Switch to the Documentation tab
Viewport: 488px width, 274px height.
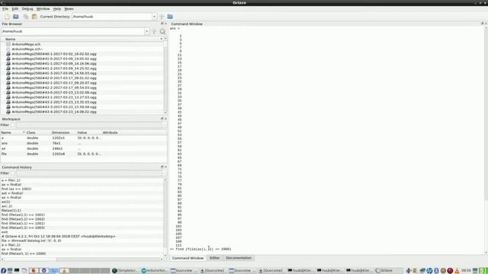239,258
